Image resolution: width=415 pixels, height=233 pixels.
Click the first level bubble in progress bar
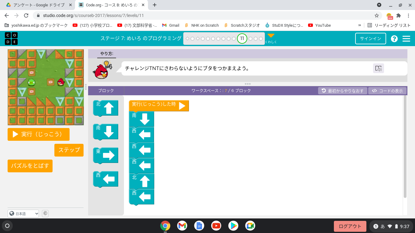[187, 39]
